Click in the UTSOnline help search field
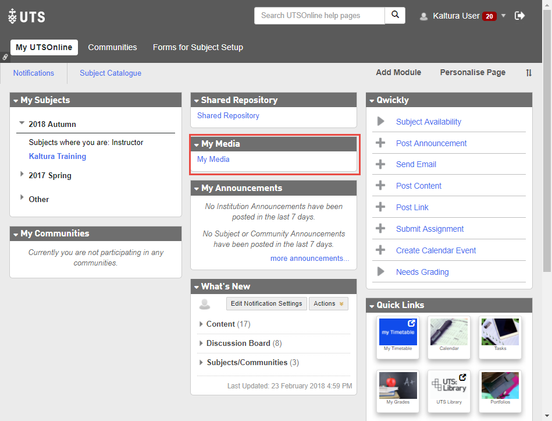The height and width of the screenshot is (421, 552). pyautogui.click(x=319, y=16)
